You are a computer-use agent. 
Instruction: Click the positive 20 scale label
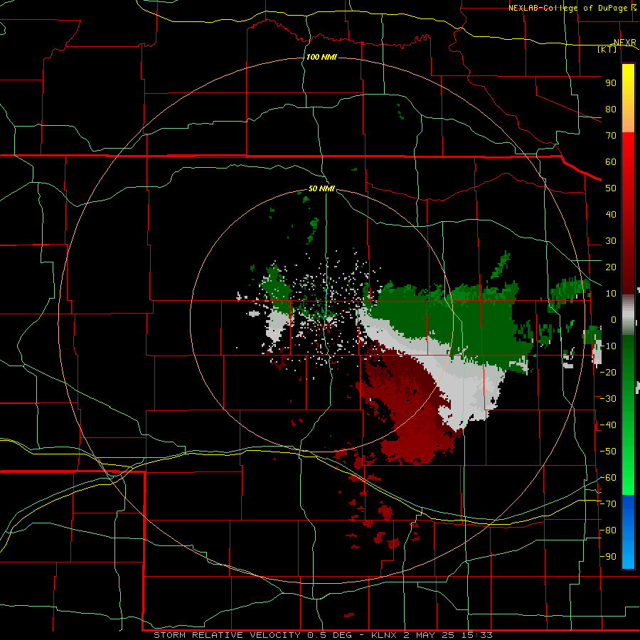[611, 267]
